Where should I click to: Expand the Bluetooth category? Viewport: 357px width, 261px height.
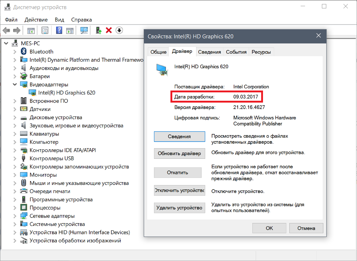click(15, 52)
